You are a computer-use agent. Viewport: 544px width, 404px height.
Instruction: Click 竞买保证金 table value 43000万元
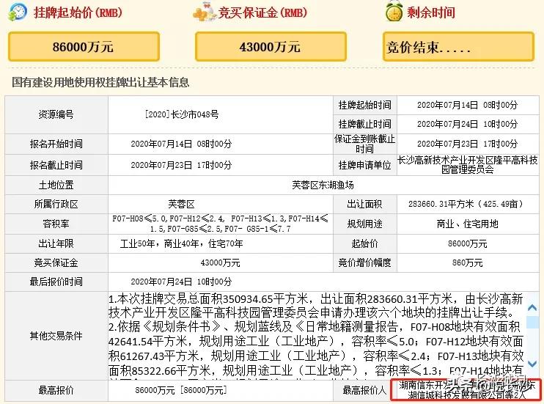(220, 262)
